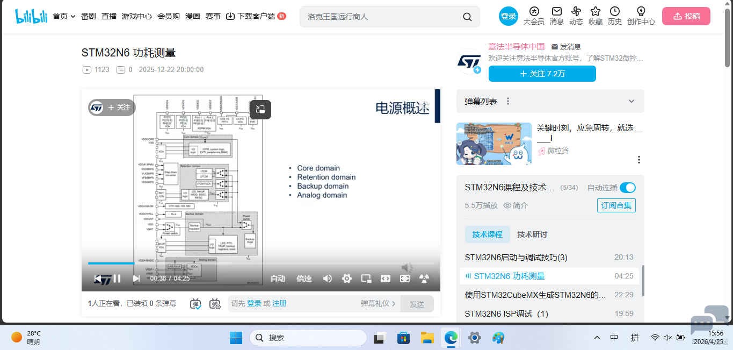
Task: Play the 使用STM32CubeMX生成STM32N6 playlist item
Action: tap(549, 295)
